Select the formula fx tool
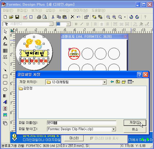Viewport: 154px width, 149px height. click(x=5, y=44)
